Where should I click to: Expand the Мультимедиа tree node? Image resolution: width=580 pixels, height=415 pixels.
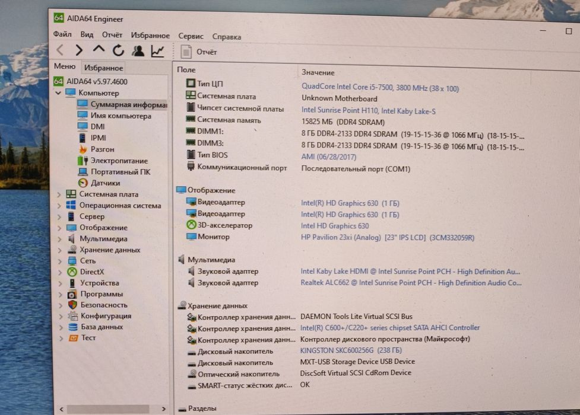coord(59,239)
